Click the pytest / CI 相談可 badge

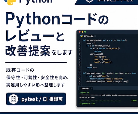point(36,99)
